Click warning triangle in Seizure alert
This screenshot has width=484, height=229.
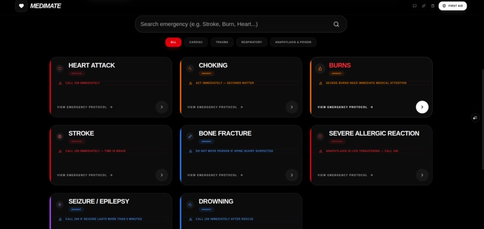(x=60, y=219)
